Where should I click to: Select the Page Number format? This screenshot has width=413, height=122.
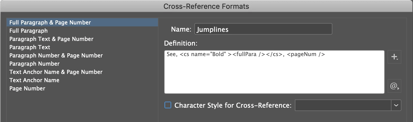(x=27, y=88)
